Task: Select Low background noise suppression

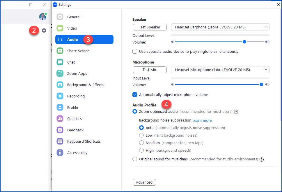Action: [141, 135]
